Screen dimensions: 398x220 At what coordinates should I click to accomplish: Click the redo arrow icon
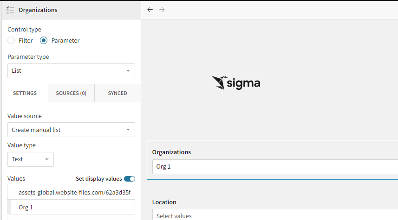[162, 10]
